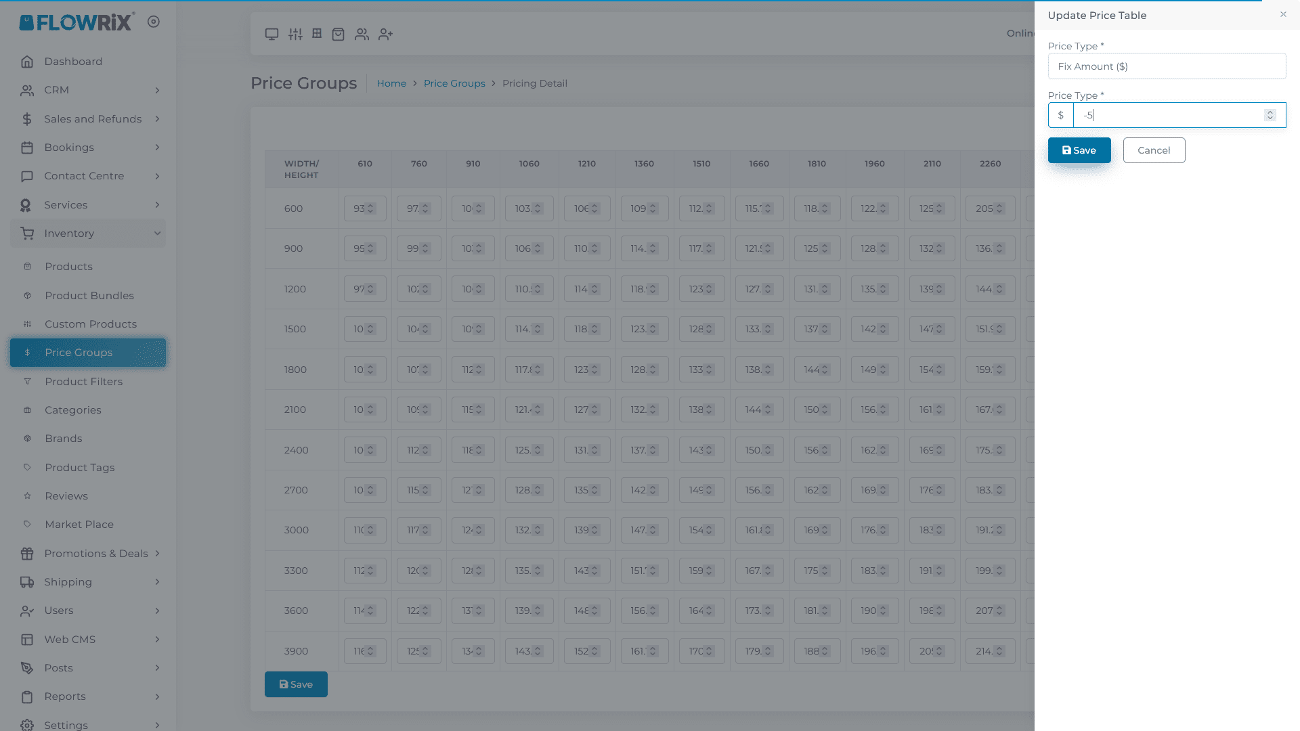Open Dashboard from the sidebar
1300x731 pixels.
(73, 62)
